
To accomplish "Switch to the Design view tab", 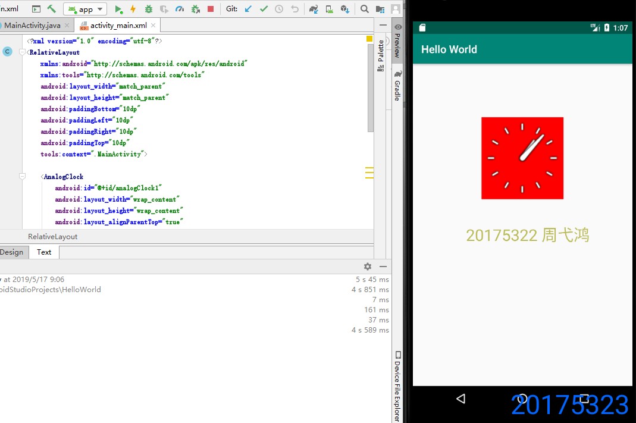I will (x=12, y=252).
